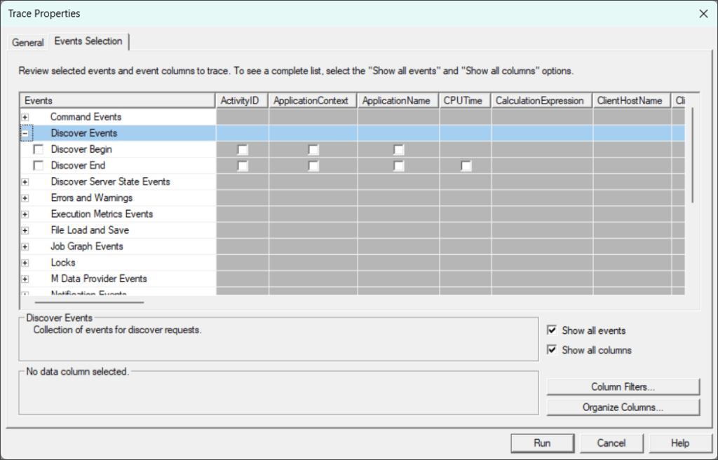Check the Discover End event checkbox

(x=39, y=166)
